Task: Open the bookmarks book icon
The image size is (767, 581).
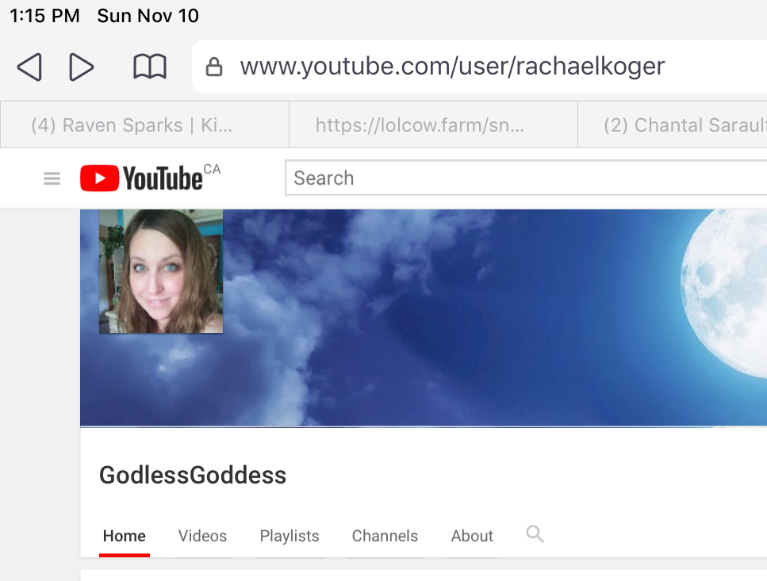Action: click(x=150, y=67)
